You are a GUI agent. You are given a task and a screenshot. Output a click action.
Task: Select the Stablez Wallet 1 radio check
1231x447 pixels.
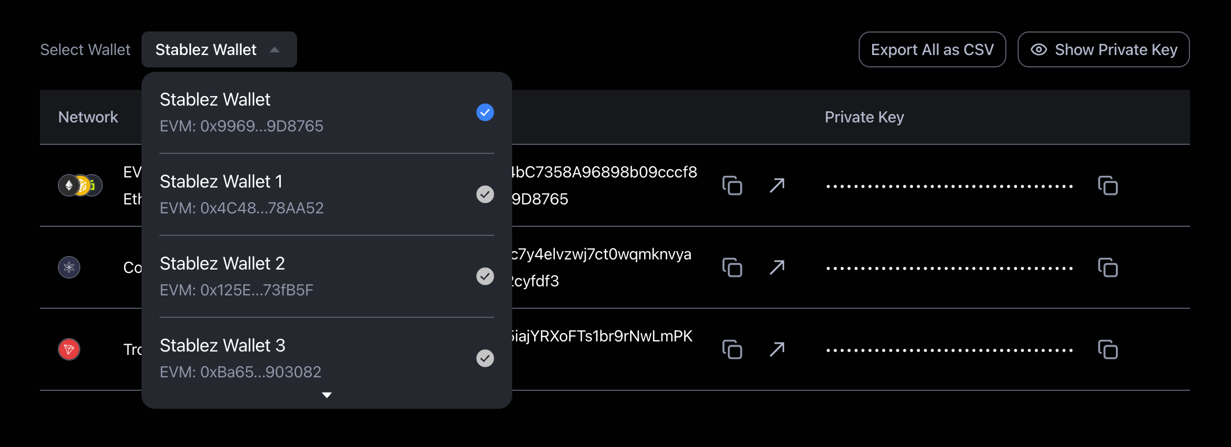pos(485,194)
